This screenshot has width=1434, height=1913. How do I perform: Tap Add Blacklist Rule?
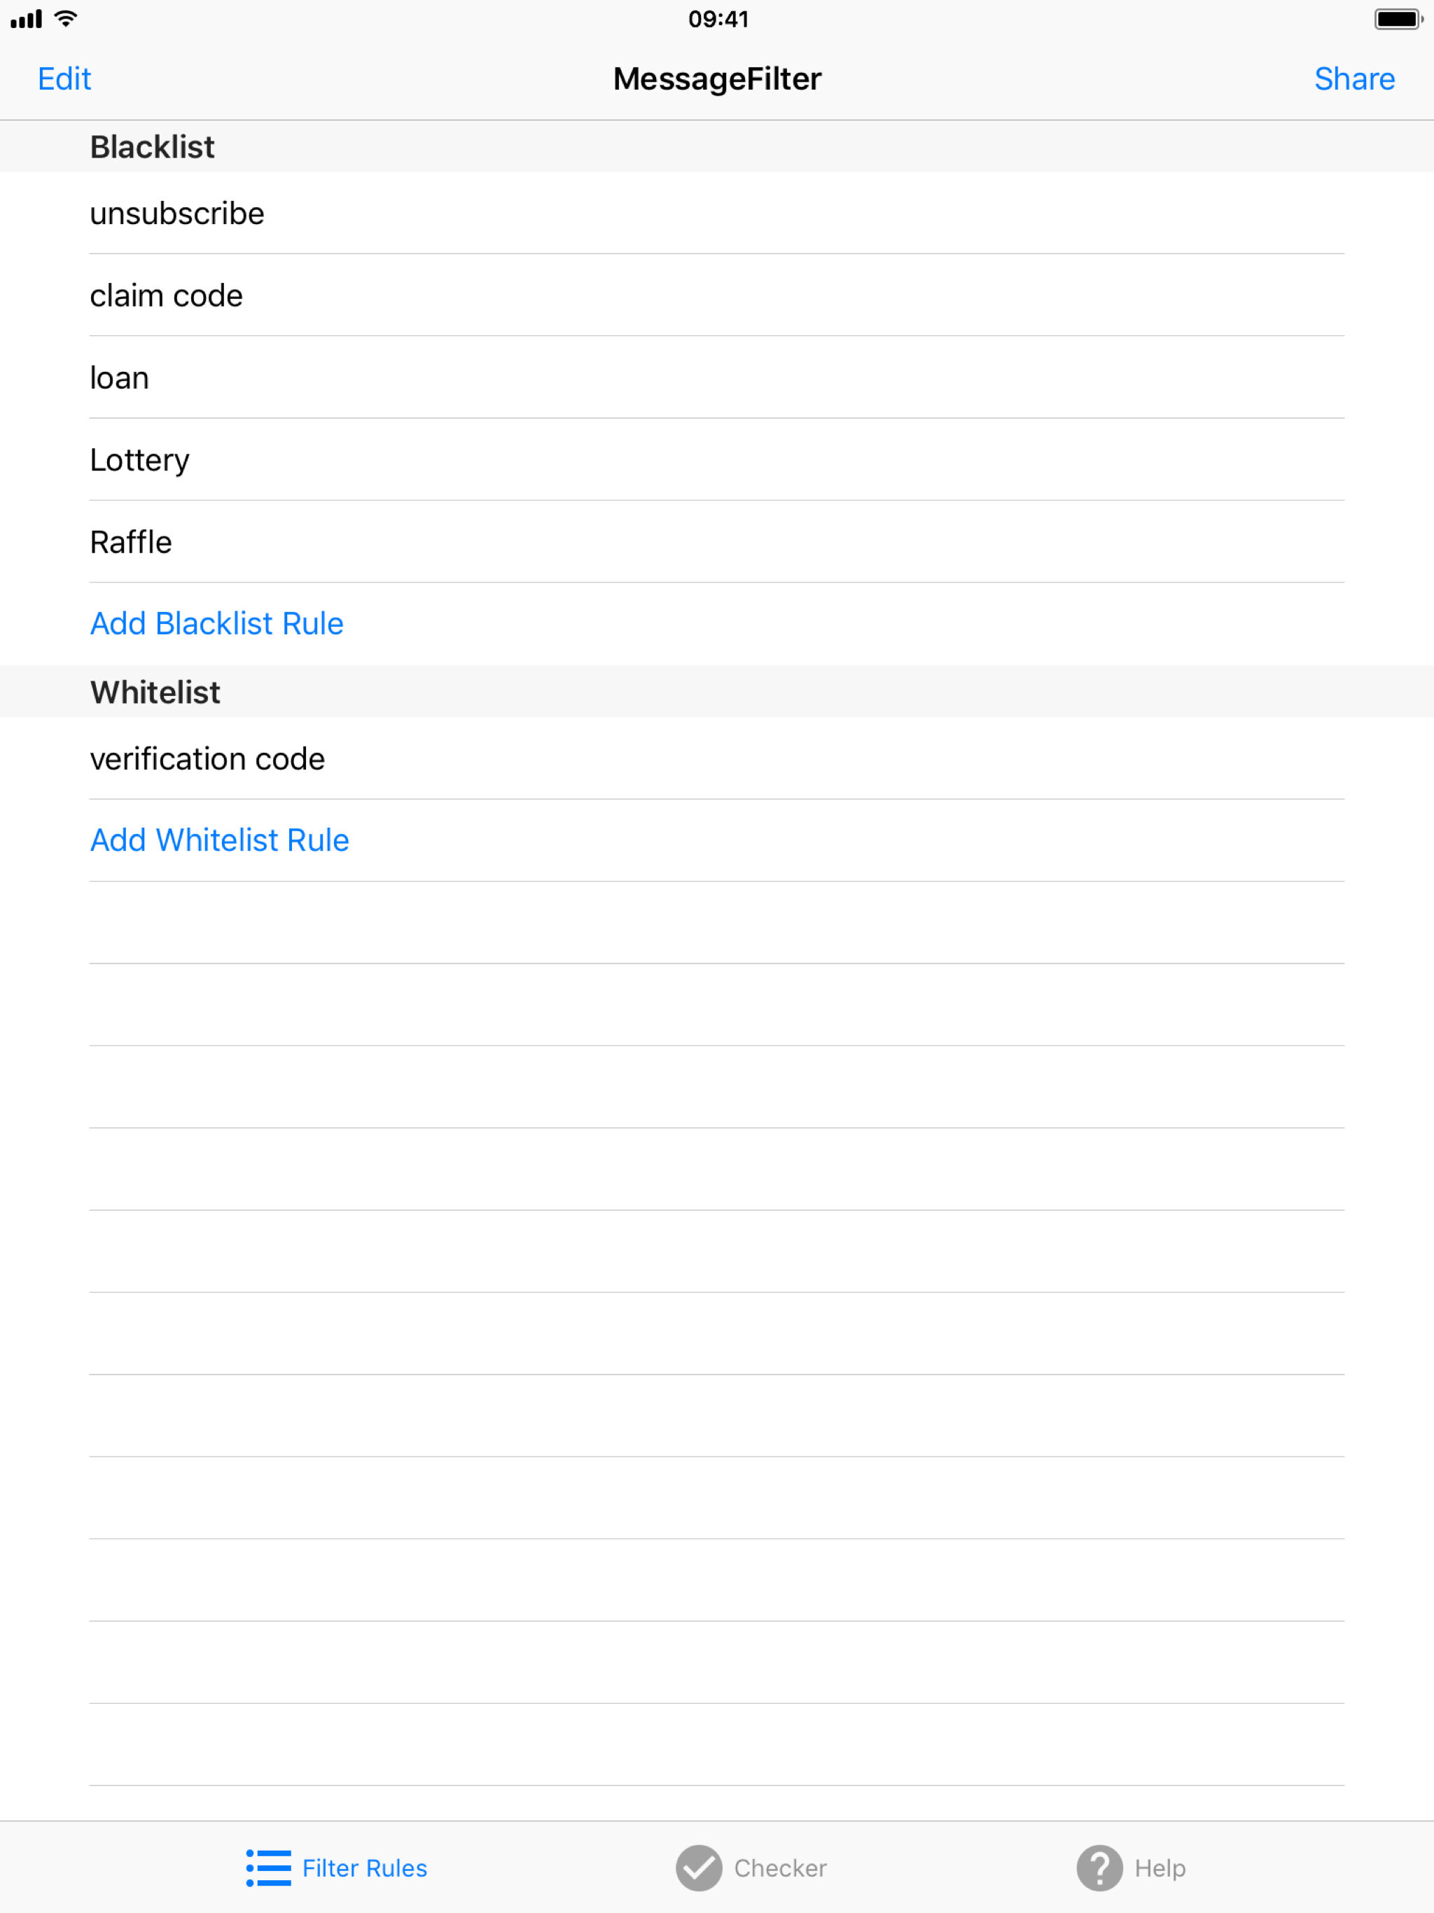coord(217,623)
